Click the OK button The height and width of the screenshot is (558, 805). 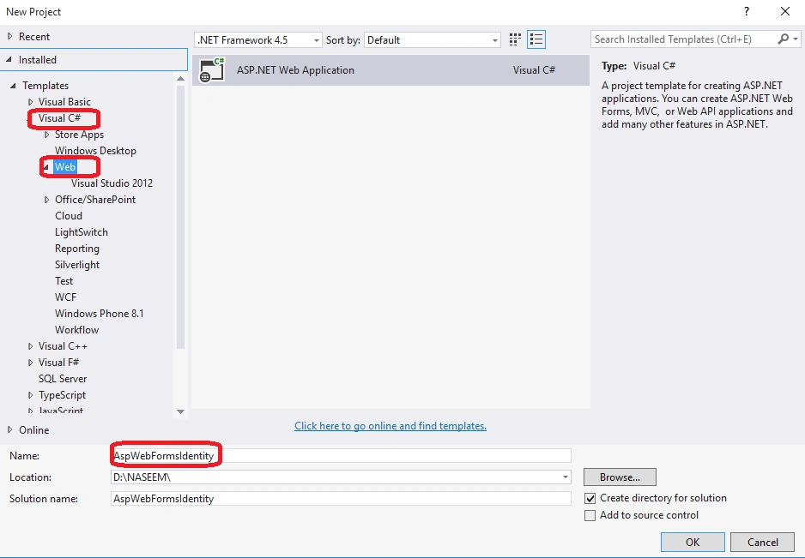tap(693, 542)
